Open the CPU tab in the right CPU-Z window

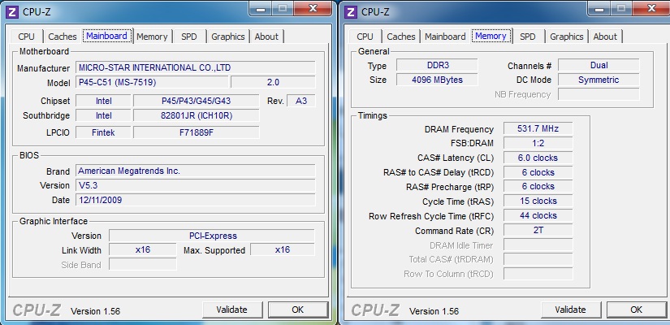point(365,37)
